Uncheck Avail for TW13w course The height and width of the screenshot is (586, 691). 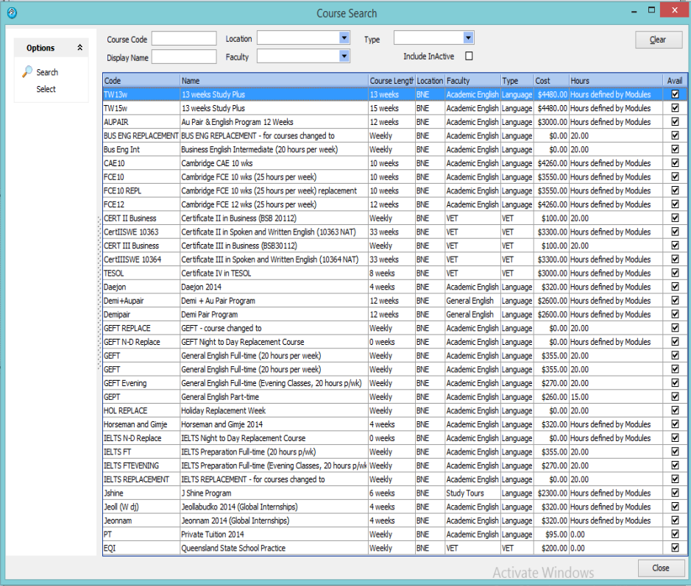pyautogui.click(x=675, y=94)
